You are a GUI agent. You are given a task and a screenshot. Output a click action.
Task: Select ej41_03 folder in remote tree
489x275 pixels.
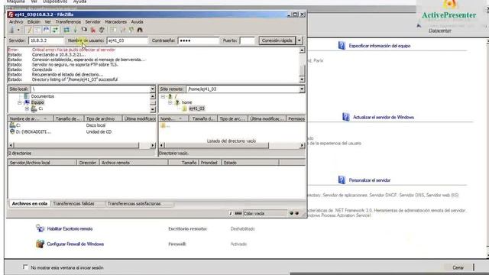pos(196,108)
